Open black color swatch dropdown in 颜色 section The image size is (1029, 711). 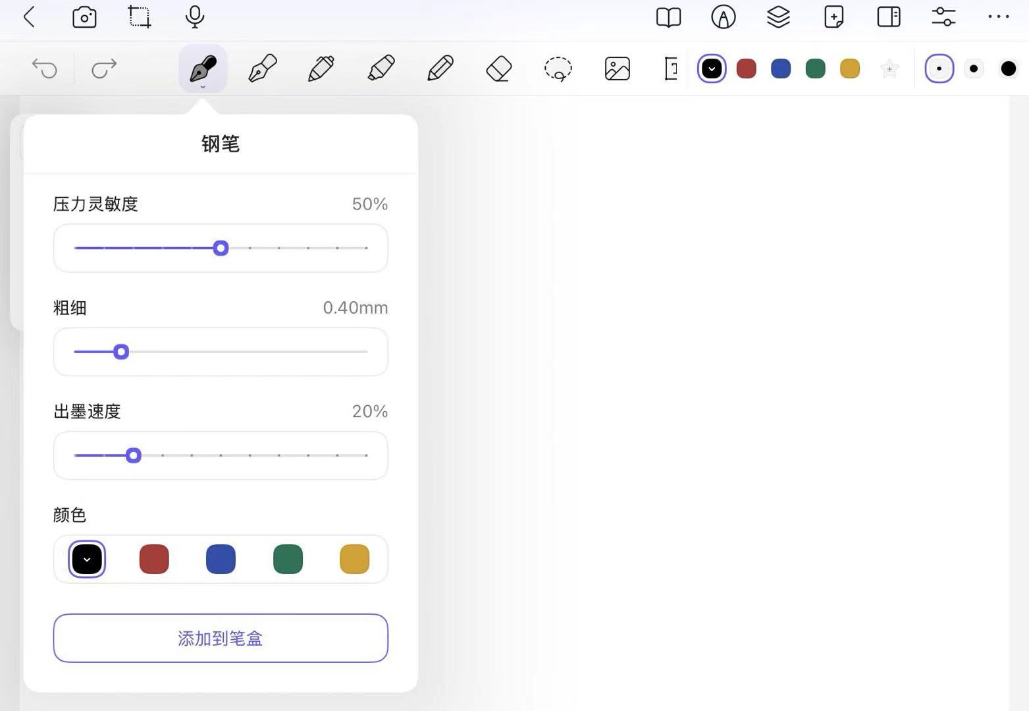tap(87, 559)
